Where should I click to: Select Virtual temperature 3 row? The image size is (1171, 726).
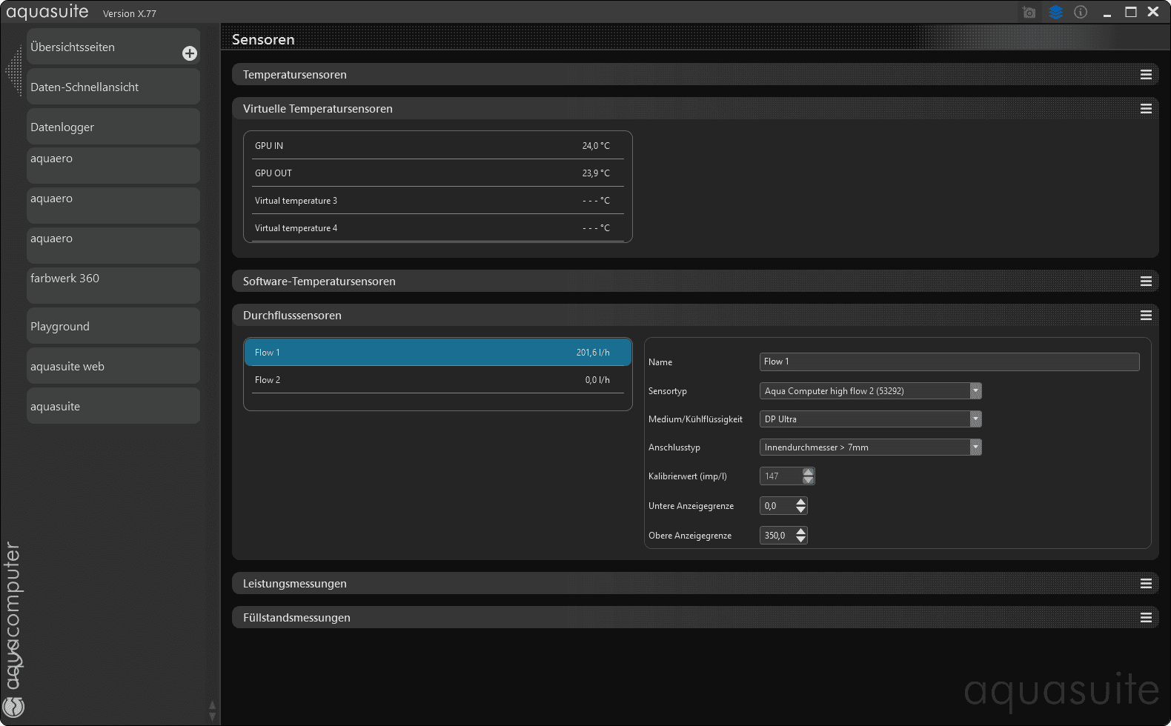(x=438, y=201)
